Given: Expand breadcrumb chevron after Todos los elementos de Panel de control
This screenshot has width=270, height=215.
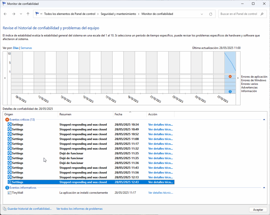Looking at the screenshot, I should [98, 14].
